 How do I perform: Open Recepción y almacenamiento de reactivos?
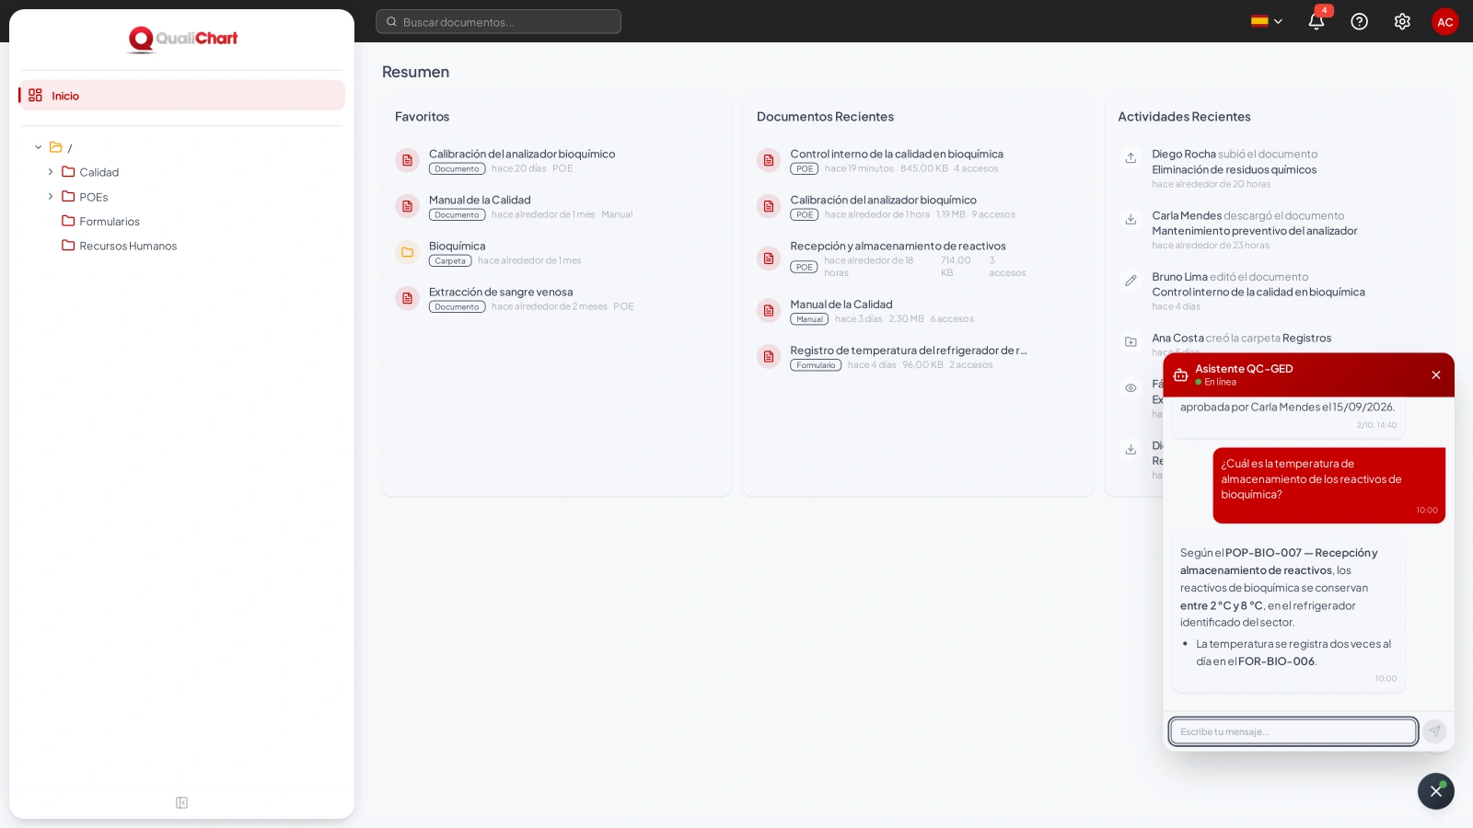898,246
